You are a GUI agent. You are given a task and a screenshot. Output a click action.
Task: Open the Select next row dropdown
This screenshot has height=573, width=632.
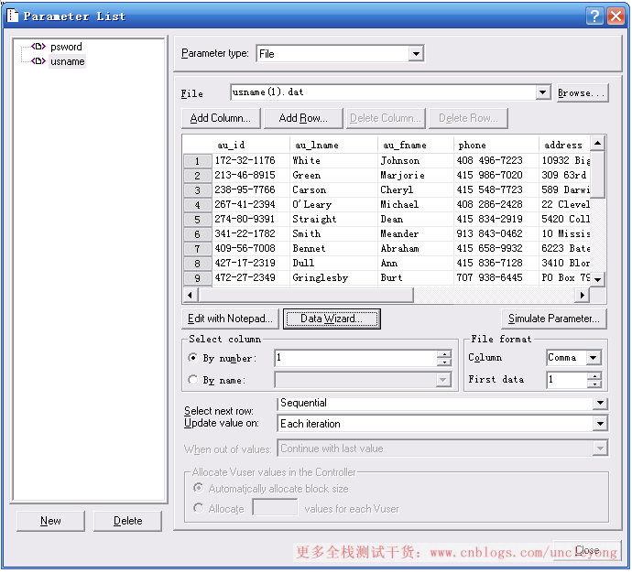(x=600, y=403)
